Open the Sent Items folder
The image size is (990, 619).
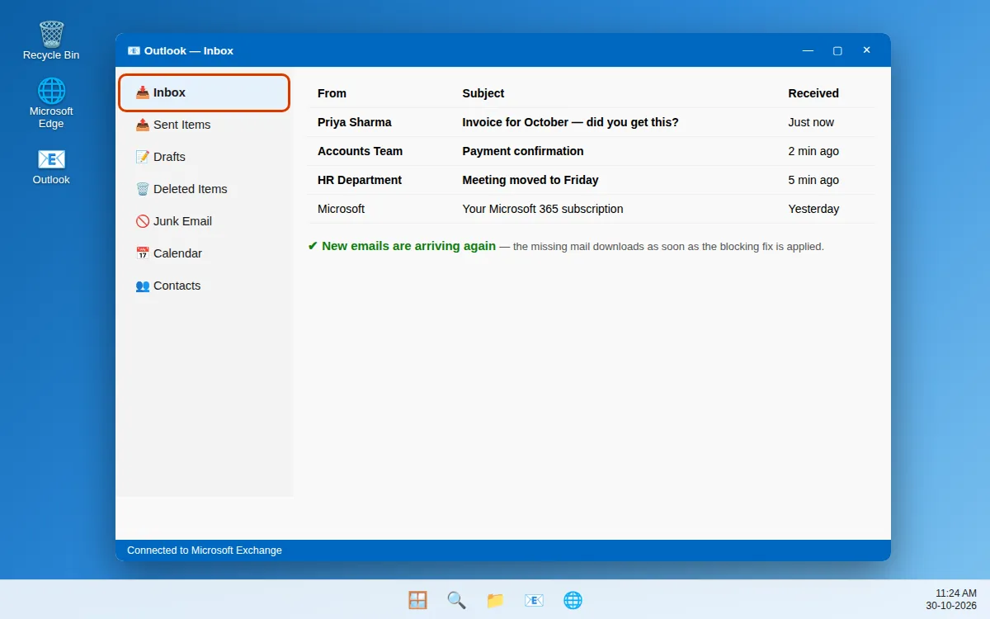click(205, 125)
